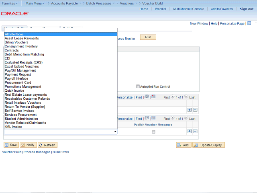Pick Student Administration option

61,119
